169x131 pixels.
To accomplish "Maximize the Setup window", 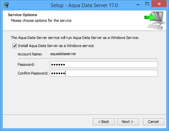I will [x=147, y=4].
